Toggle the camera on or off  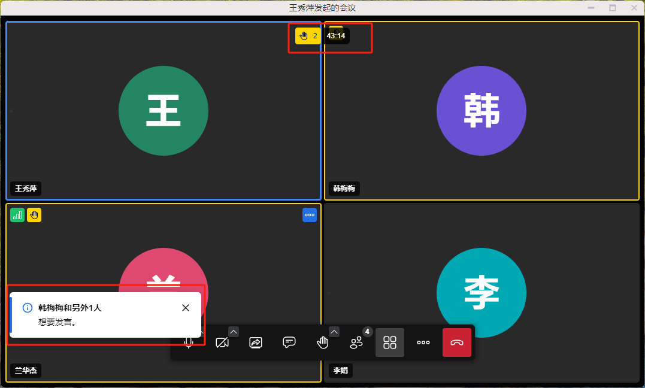pyautogui.click(x=222, y=342)
